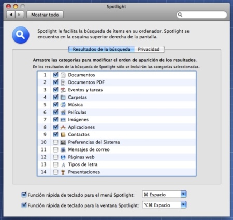Click the Contactos address book icon
Viewport: 233px width, 220px height.
pyautogui.click(x=63, y=135)
